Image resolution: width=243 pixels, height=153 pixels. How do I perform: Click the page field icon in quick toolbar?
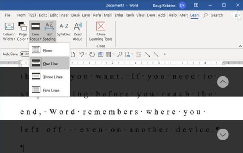127,54
